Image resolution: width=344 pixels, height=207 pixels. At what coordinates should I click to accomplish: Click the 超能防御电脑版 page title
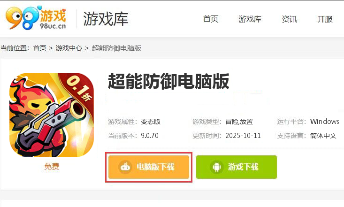[168, 82]
